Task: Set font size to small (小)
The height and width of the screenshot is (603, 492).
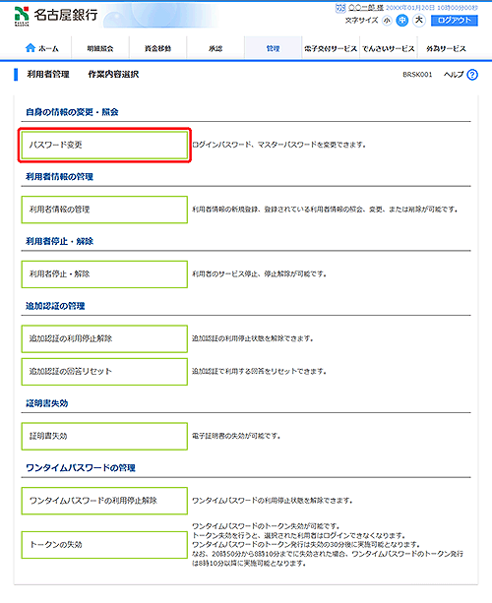Action: click(x=387, y=20)
